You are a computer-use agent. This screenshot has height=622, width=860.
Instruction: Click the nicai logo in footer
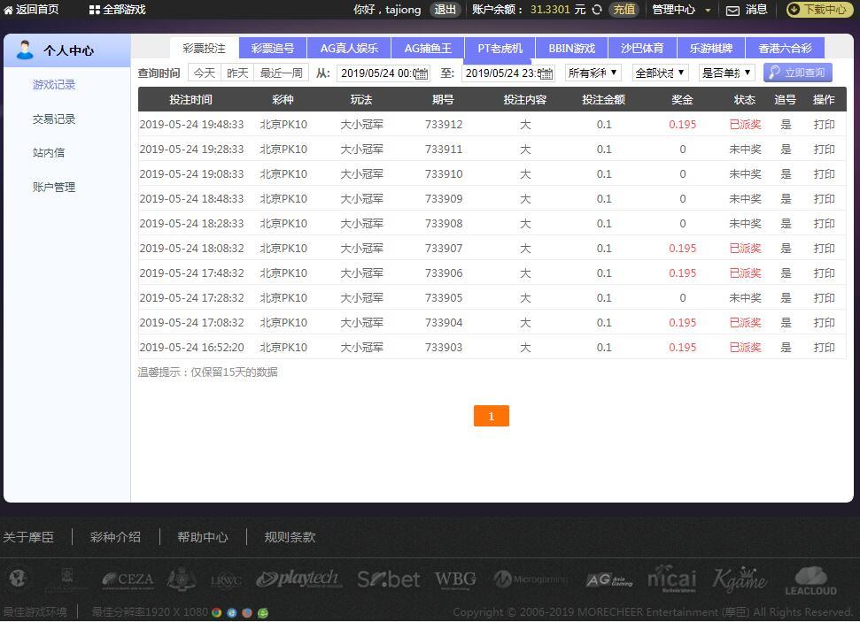pos(672,579)
